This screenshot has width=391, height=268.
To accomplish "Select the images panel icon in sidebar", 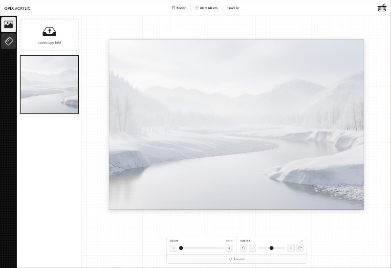I will pyautogui.click(x=8, y=24).
